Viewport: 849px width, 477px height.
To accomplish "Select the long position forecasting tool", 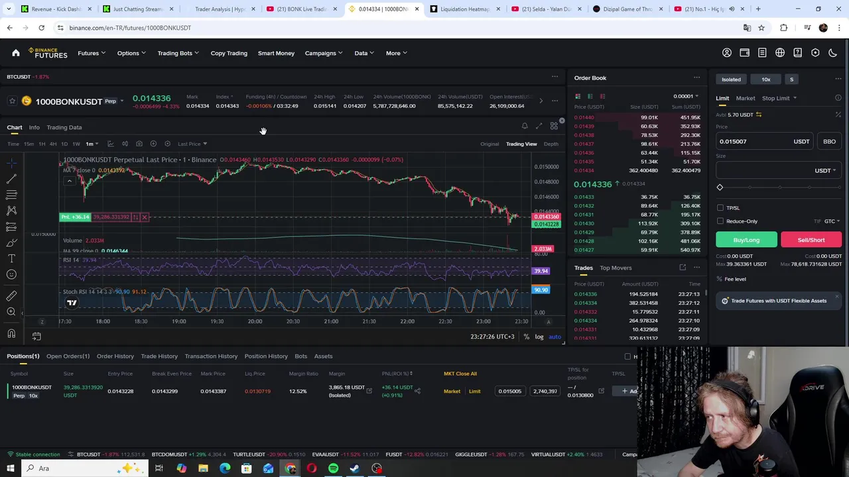I will pos(11,227).
